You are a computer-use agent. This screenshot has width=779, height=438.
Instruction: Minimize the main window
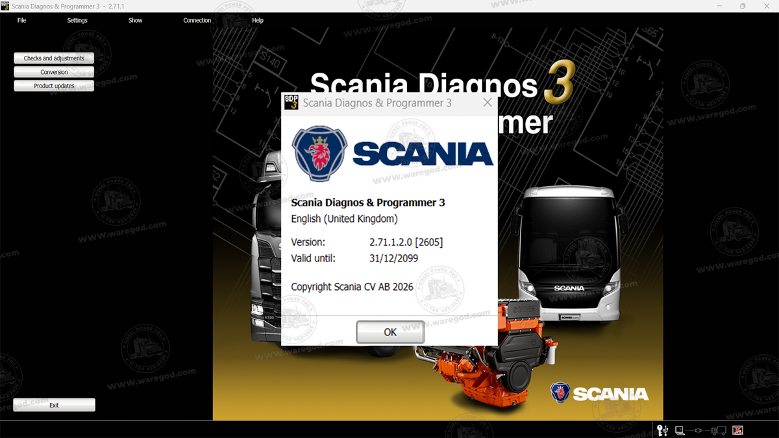tap(719, 6)
